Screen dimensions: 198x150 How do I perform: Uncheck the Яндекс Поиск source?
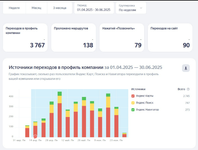tap(133, 103)
